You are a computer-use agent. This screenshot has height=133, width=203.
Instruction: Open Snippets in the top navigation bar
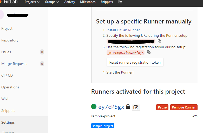pos(107,2)
